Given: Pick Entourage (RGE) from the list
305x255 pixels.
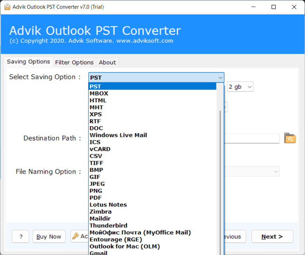Looking at the screenshot, I should (152, 239).
